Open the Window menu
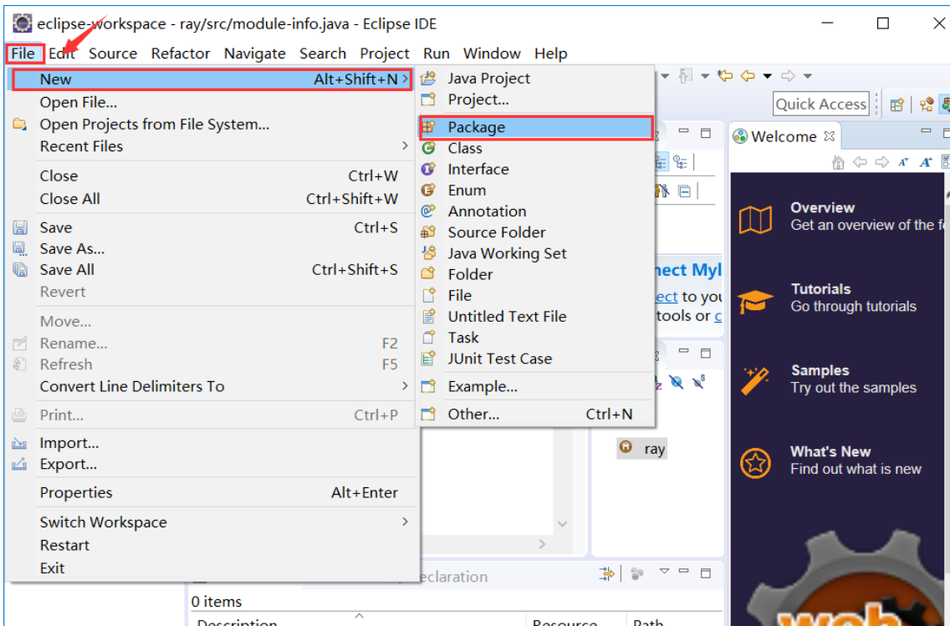The image size is (950, 626). 492,53
